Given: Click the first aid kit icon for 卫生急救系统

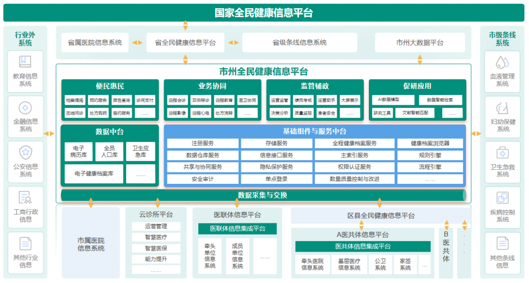Looking at the screenshot, I should 502,152.
